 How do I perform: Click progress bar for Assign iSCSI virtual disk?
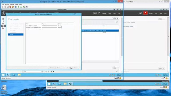[x=49, y=28]
